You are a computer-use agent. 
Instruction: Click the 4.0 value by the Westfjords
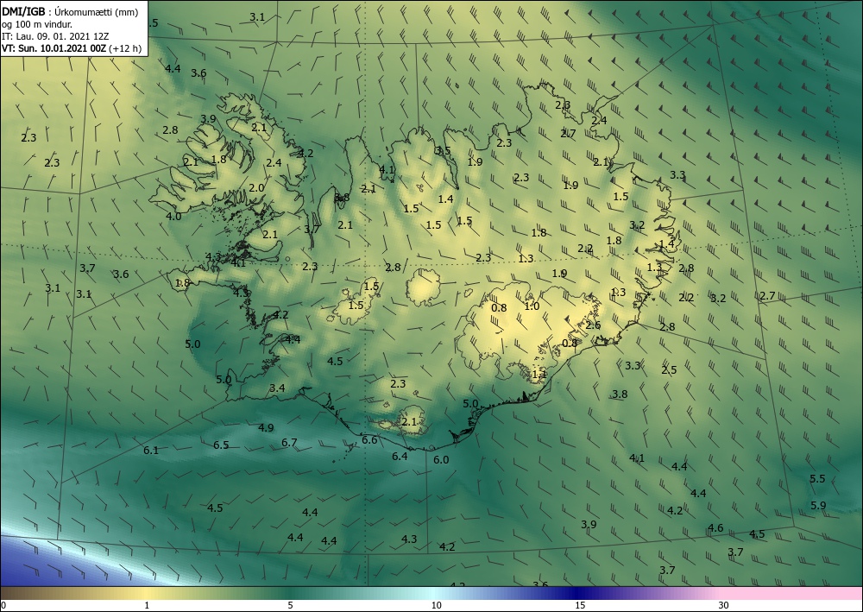(173, 217)
